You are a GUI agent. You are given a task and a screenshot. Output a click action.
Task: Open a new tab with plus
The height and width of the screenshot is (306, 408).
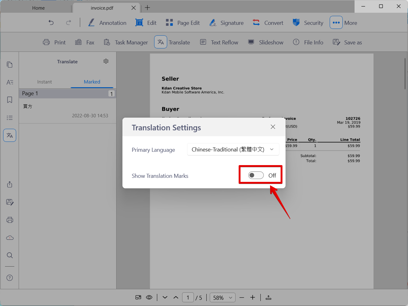click(147, 8)
